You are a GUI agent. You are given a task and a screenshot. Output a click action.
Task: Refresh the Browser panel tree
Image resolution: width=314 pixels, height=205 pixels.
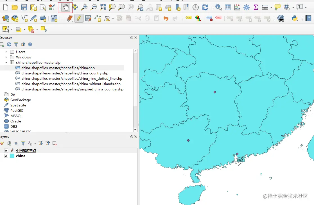[9, 44]
